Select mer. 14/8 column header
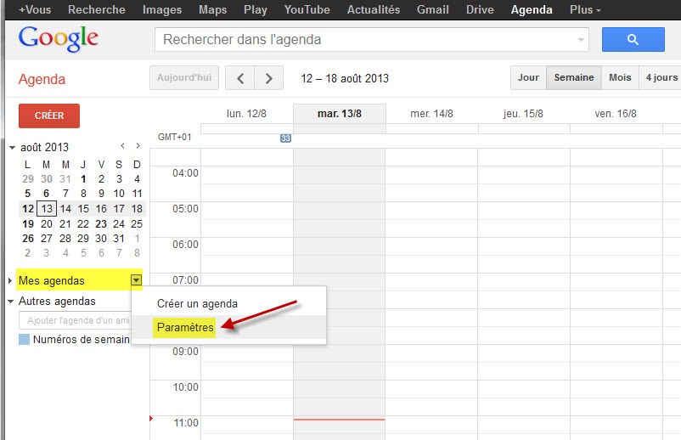The height and width of the screenshot is (440, 681). (x=431, y=114)
